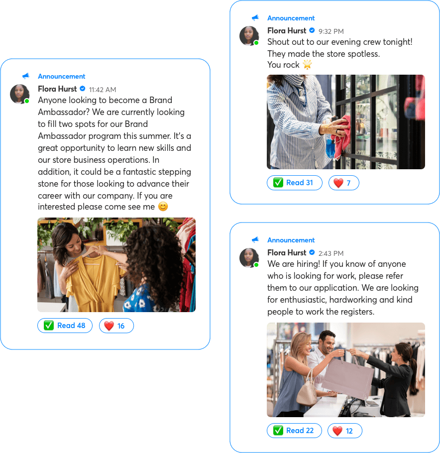
Task: Click the megaphone icon on the Brand Ambassador post
Action: [26, 76]
